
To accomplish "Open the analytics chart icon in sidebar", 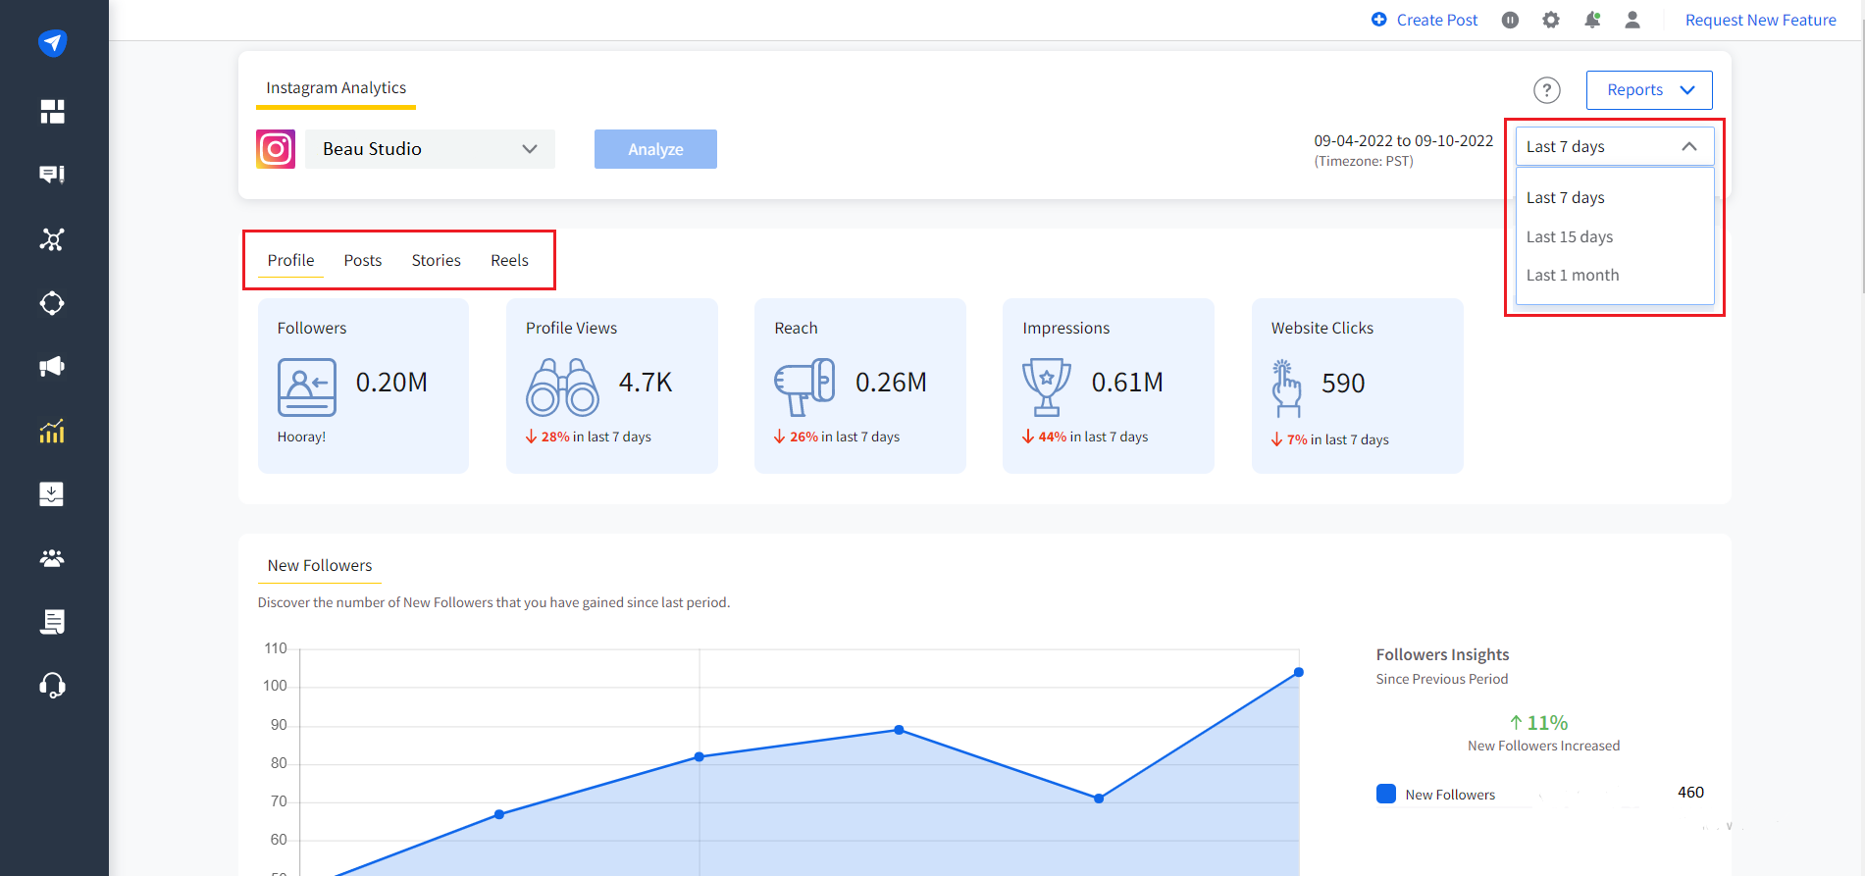I will tap(52, 431).
